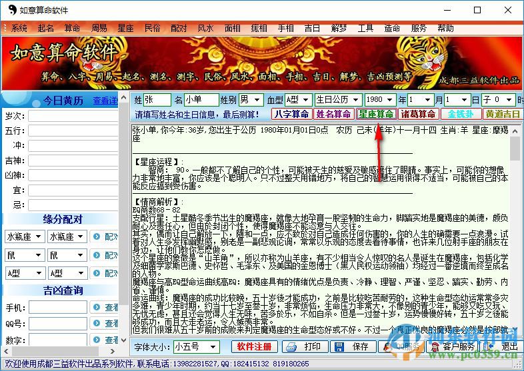Screen dimensions: 524x371
Task: Open first 水瓶座 zodiac dropdown
Action: (25, 236)
